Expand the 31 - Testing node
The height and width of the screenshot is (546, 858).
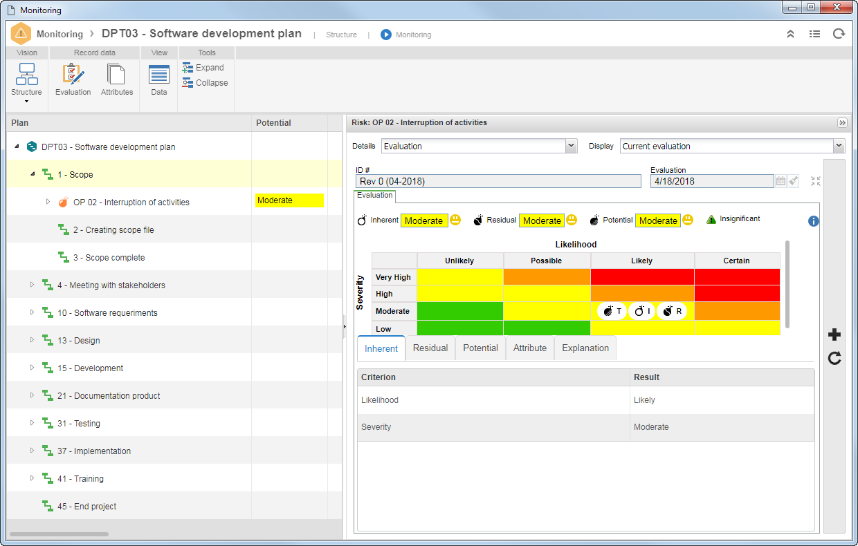point(32,423)
